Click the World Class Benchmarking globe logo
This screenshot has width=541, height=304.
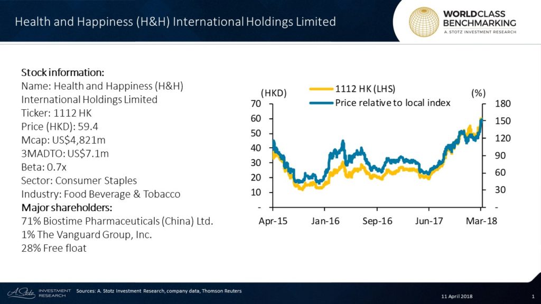click(x=424, y=21)
